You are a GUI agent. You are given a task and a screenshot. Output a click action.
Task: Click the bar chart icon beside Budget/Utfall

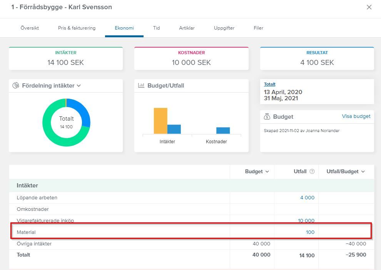(x=141, y=85)
